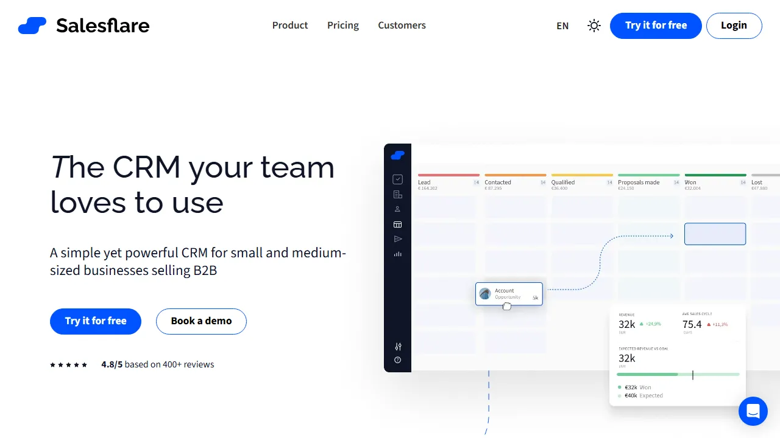Click the red color bar above Lead

448,175
